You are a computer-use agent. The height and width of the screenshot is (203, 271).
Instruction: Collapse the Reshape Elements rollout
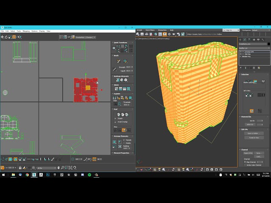point(121,76)
